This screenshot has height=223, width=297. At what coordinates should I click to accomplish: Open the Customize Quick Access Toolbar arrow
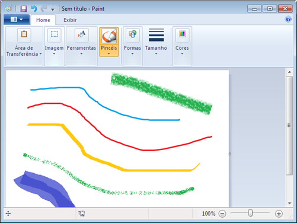click(53, 9)
